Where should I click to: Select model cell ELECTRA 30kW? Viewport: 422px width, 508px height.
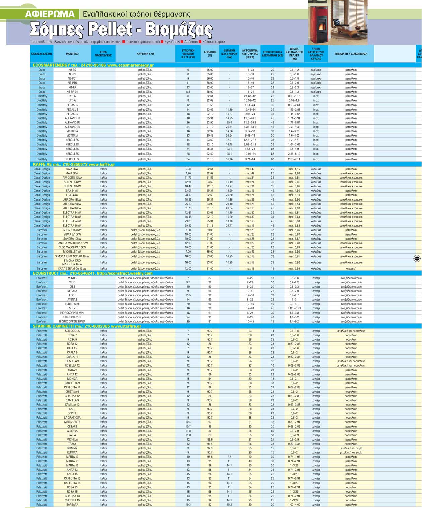[x=72, y=226]
